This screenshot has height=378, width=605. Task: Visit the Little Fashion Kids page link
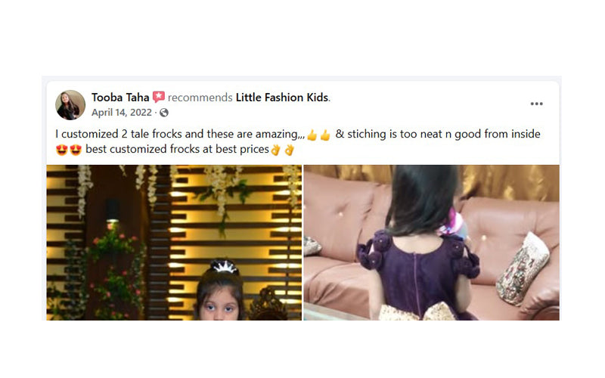pyautogui.click(x=282, y=98)
